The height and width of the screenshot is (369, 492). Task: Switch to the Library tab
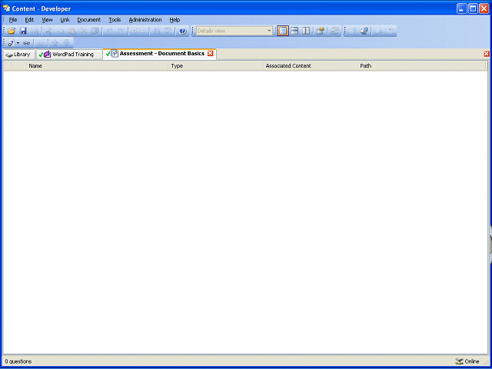point(18,55)
